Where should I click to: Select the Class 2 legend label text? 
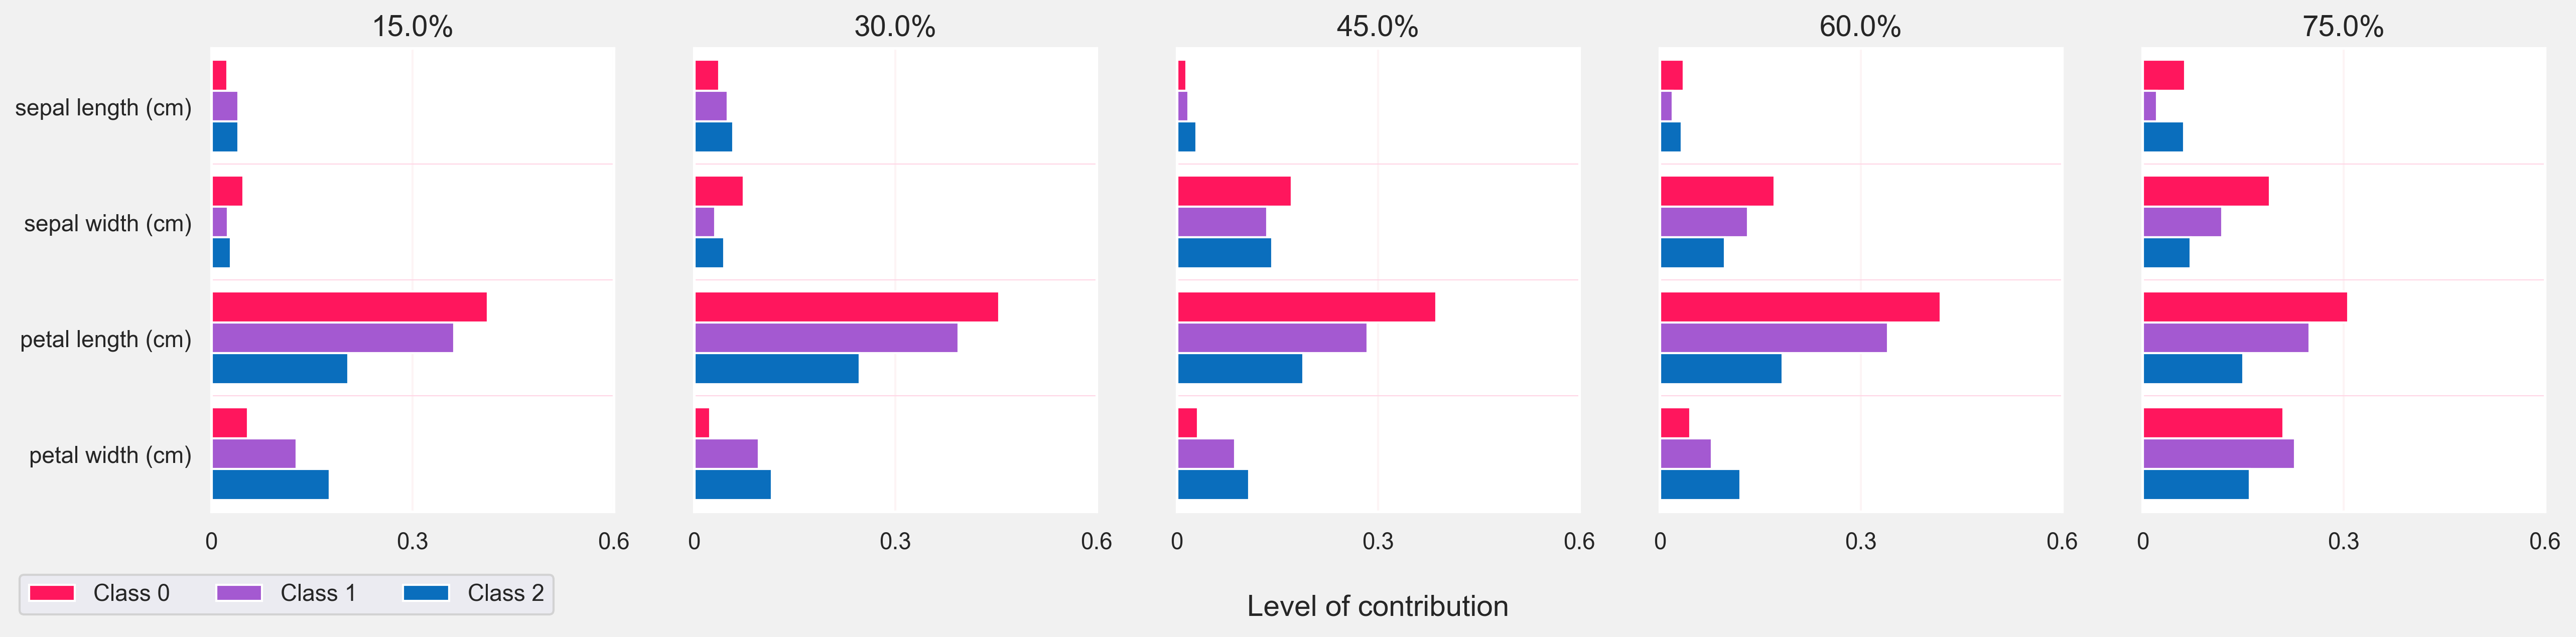click(x=505, y=593)
